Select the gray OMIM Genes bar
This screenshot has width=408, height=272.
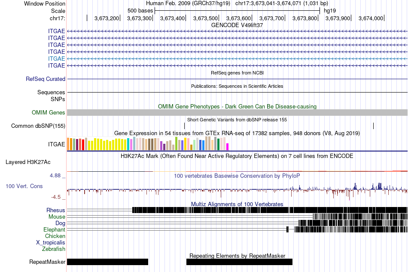pos(237,113)
